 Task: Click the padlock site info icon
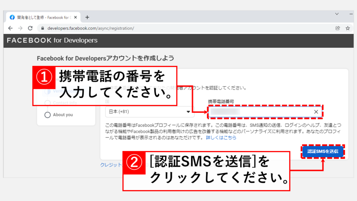[x=43, y=28]
